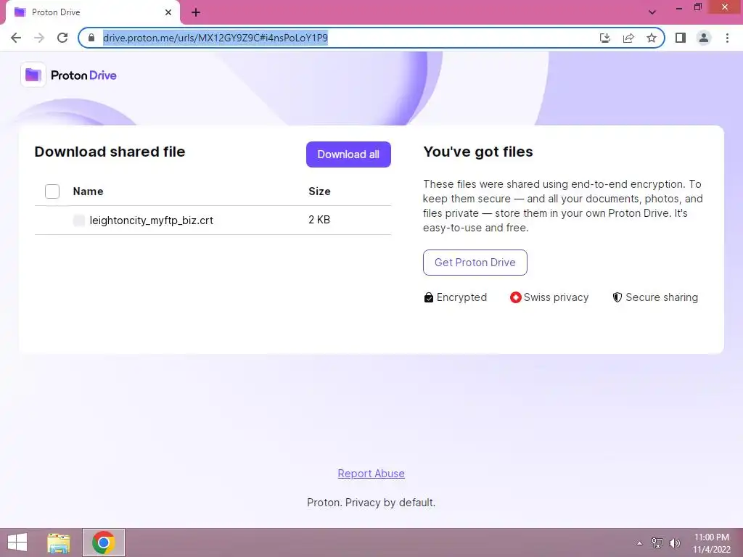Open the Windows Start menu

17,542
